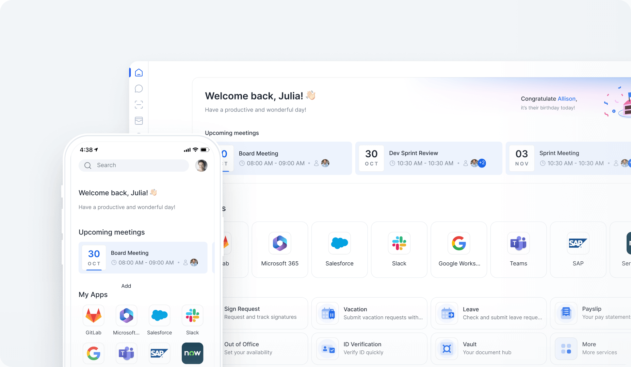Open the Slack app tile
The width and height of the screenshot is (631, 367).
point(399,249)
